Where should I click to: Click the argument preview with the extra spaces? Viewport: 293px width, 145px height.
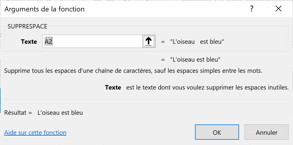(197, 42)
